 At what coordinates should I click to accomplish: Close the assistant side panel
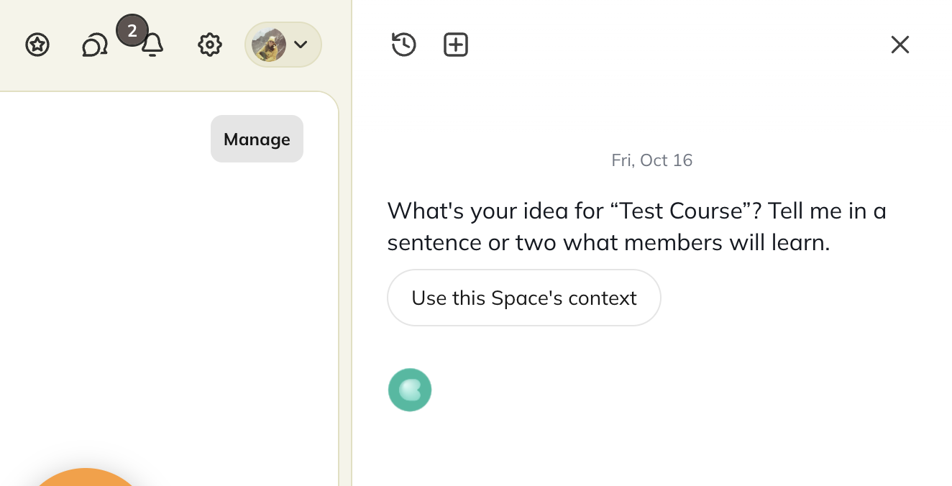coord(900,45)
